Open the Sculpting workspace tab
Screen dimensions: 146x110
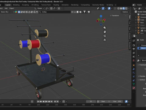click(x=26, y=5)
